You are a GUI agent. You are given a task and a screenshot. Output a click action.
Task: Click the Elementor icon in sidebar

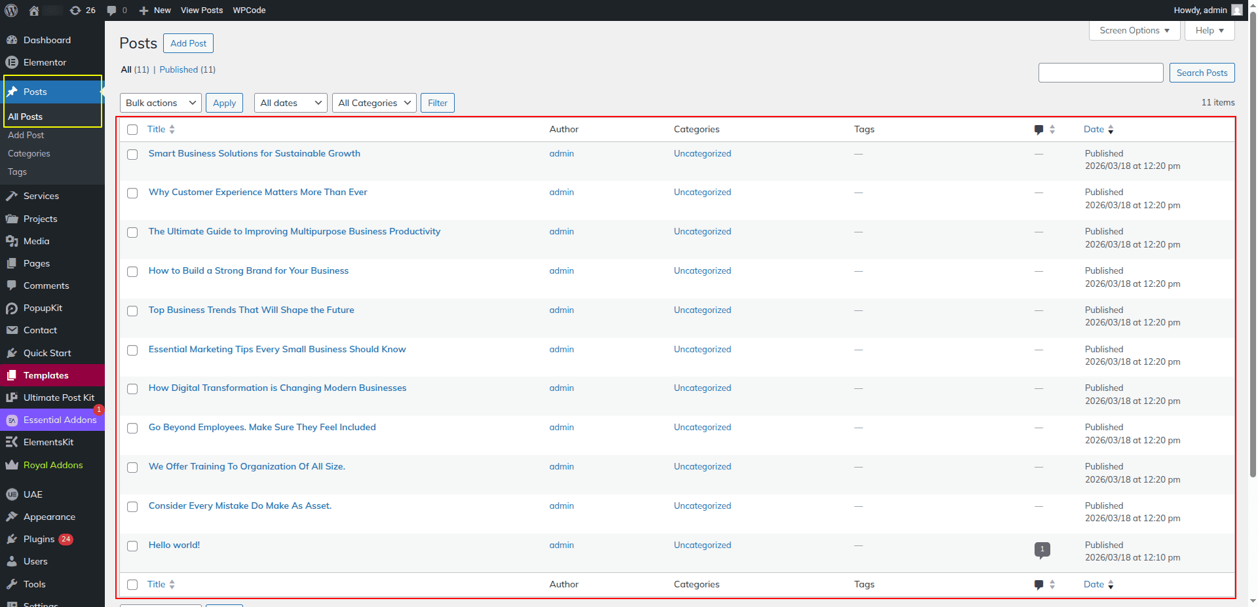[x=12, y=62]
